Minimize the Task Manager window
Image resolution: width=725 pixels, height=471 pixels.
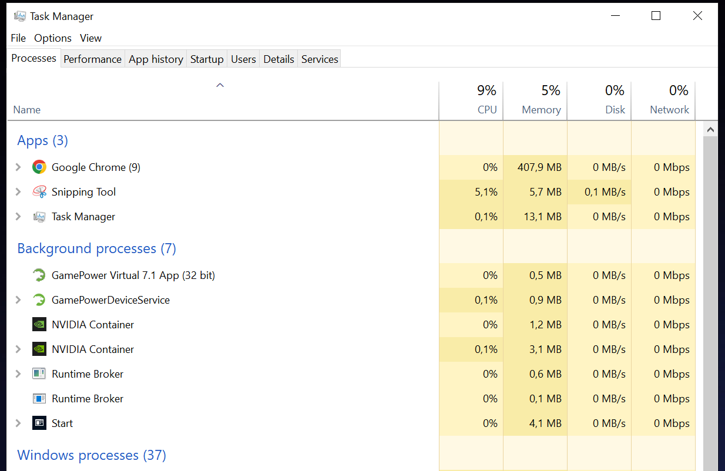(615, 16)
